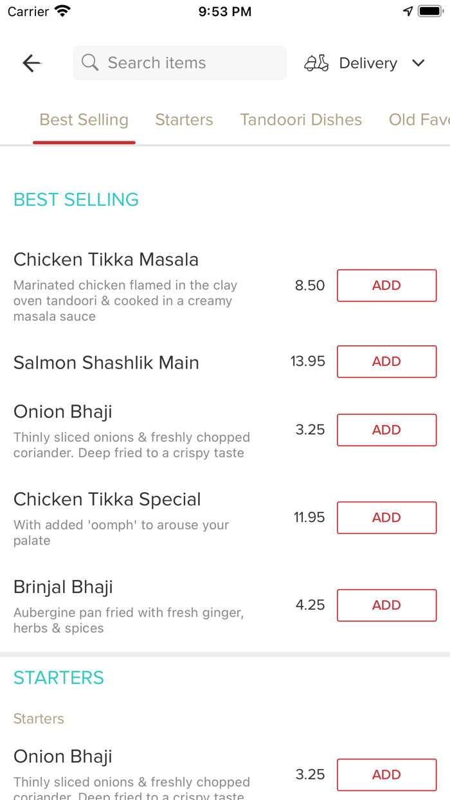Click the magnifying glass search icon

[90, 62]
